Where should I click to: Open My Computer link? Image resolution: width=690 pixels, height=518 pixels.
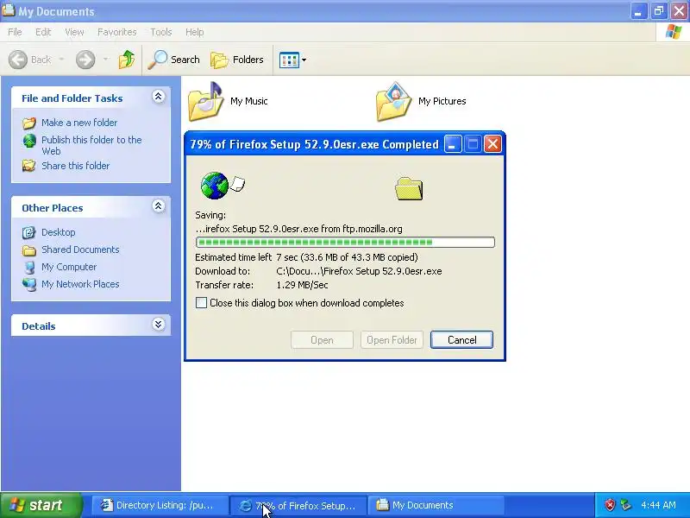[69, 267]
